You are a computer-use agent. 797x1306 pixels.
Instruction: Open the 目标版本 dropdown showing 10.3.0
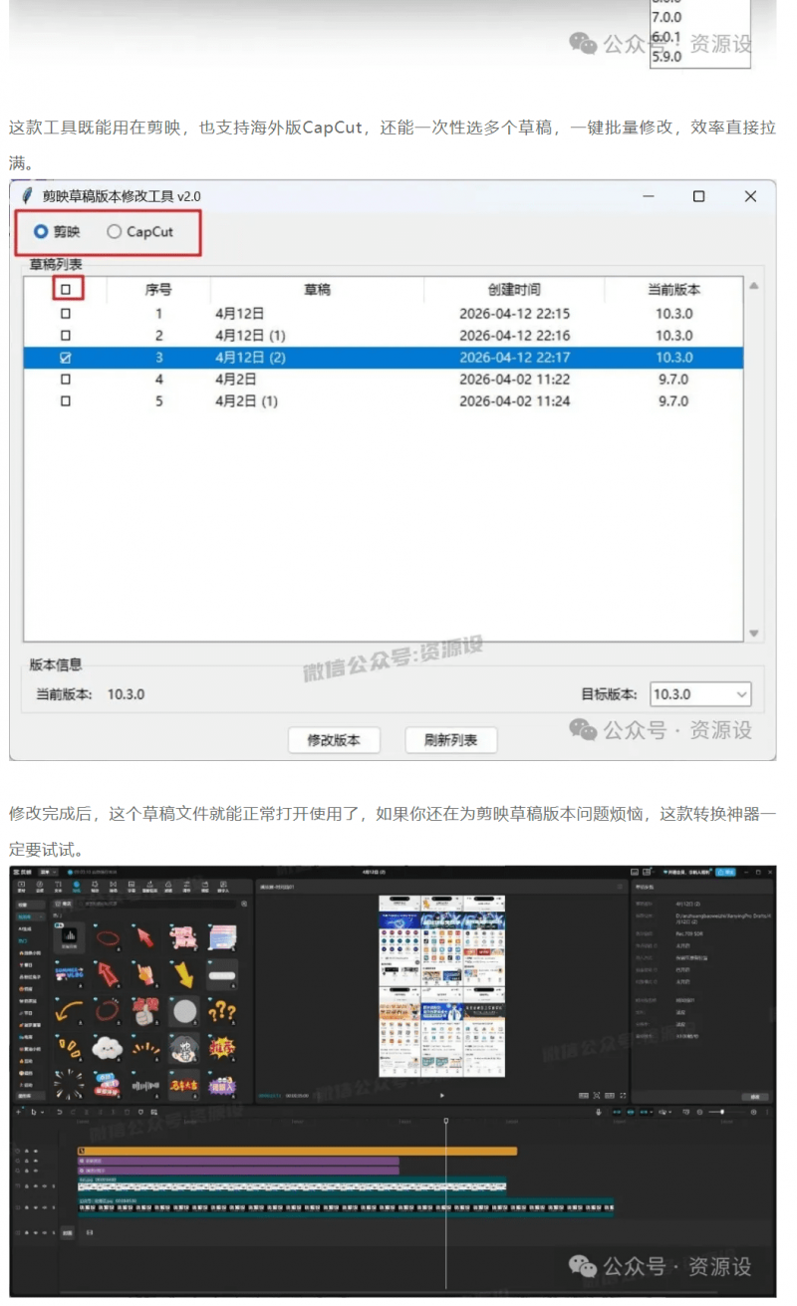click(x=699, y=693)
